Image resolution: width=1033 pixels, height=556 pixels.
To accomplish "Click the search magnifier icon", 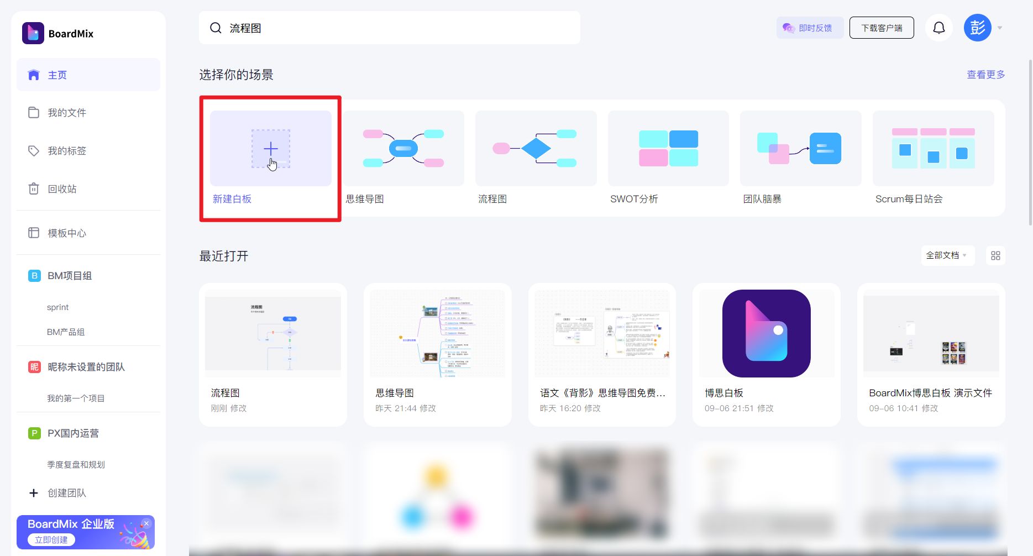I will (216, 28).
